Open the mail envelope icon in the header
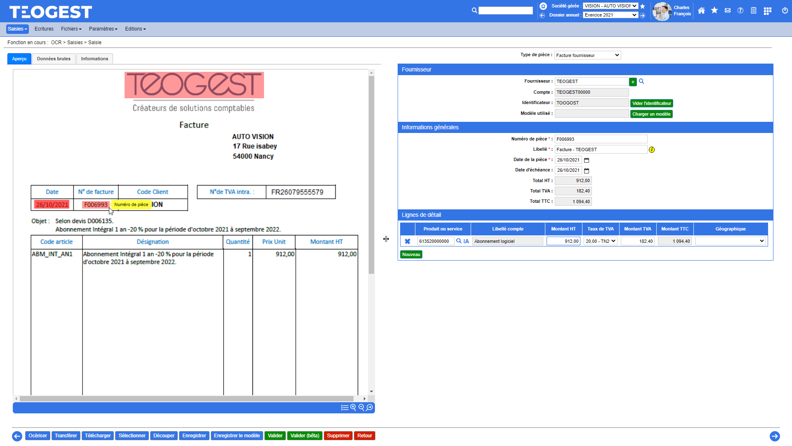 click(x=727, y=10)
